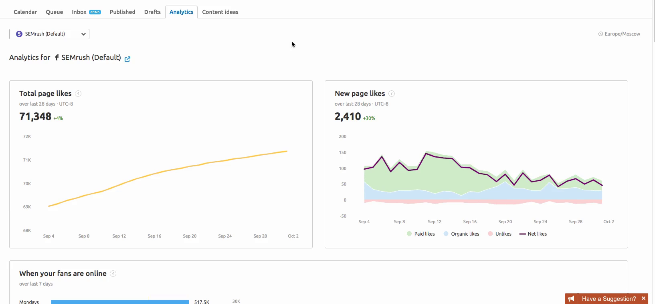Toggle the Net likes legend item
Viewport: 655px width, 304px height.
(x=533, y=234)
